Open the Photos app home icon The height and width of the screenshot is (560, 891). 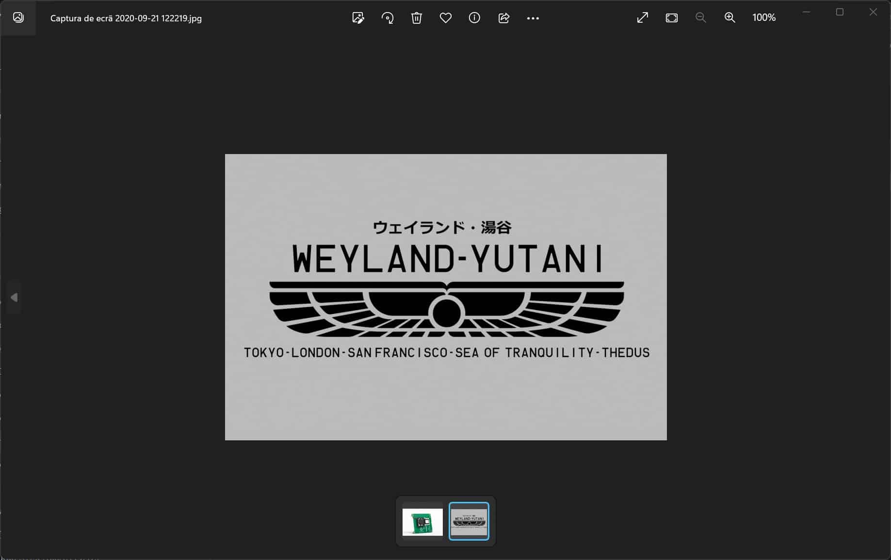click(18, 18)
